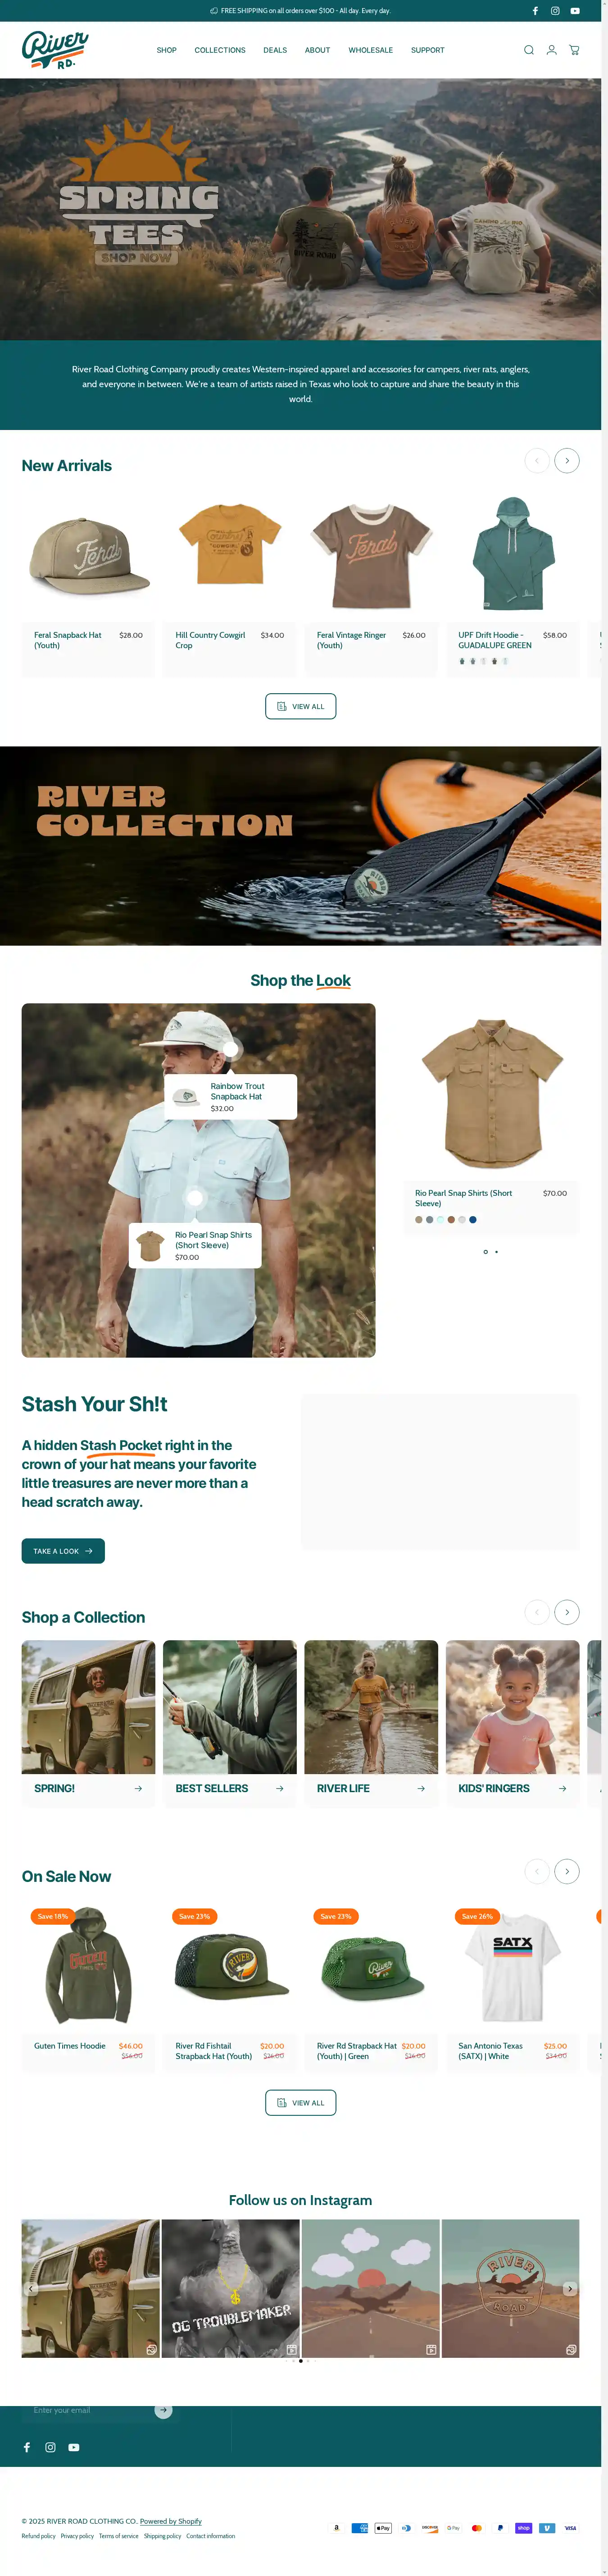Open YouTube icon in top bar
Viewport: 608px width, 2576px height.
coord(575,11)
